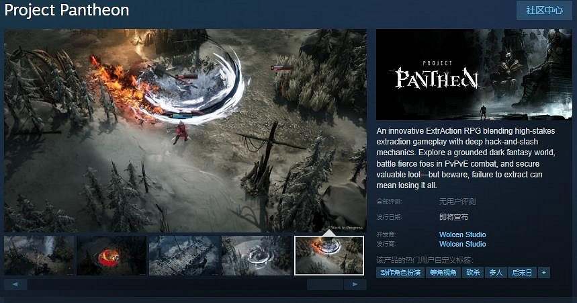Click the 该产品的热门用户自定义标签 heading
Viewport: 577px width, 303px height.
pos(425,260)
